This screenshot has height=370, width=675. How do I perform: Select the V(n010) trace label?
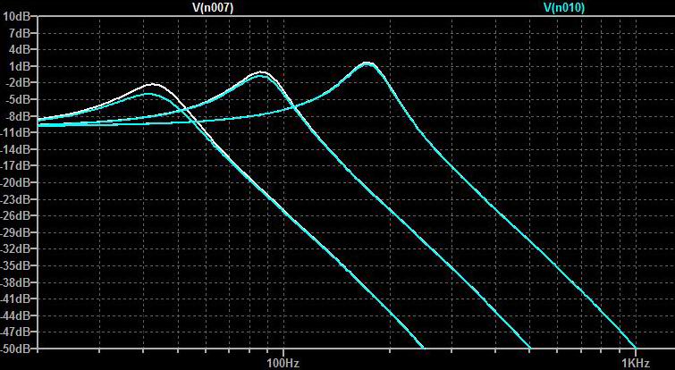(x=564, y=7)
